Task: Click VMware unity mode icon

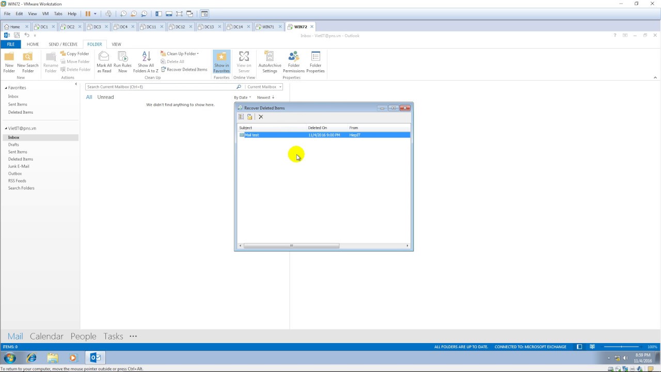Action: 190,14
